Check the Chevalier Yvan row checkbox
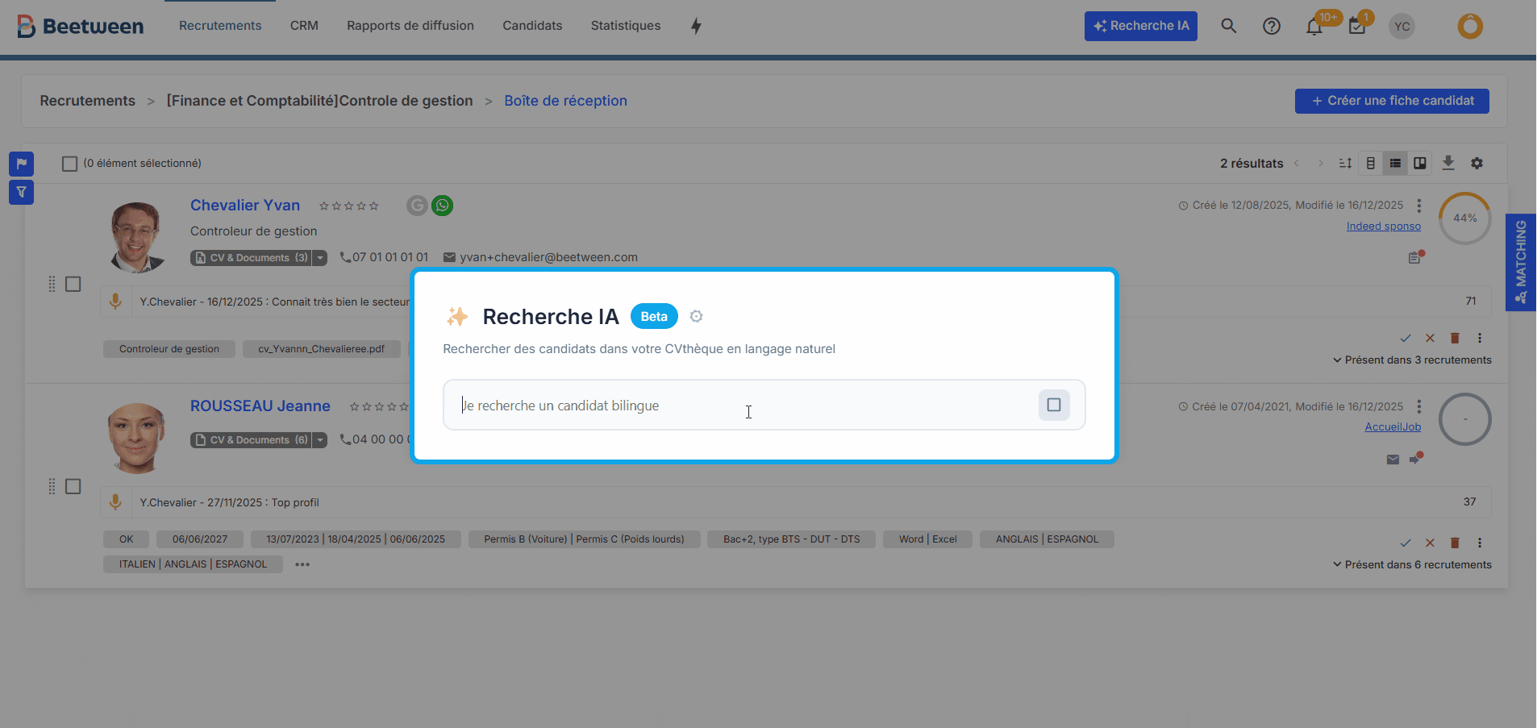Image resolution: width=1537 pixels, height=728 pixels. pos(73,285)
